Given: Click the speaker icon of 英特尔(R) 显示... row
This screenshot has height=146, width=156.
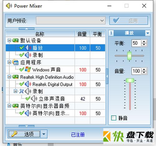Looking at the screenshot, I should 28,113.
